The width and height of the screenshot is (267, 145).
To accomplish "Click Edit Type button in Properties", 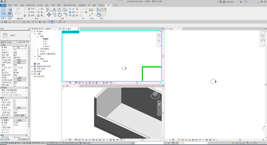I will (x=24, y=42).
